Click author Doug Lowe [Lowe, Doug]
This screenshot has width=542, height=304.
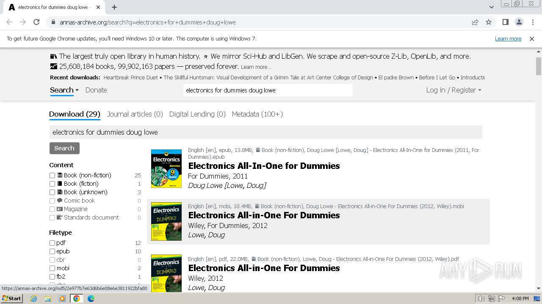[x=227, y=185]
